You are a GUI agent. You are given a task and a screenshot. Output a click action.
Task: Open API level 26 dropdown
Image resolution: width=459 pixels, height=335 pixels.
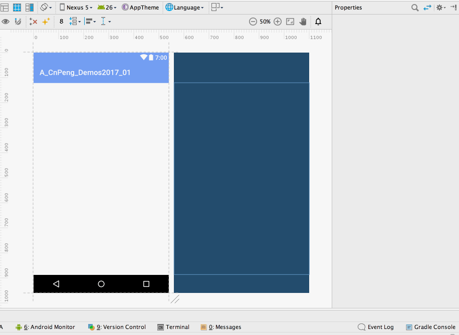point(107,8)
